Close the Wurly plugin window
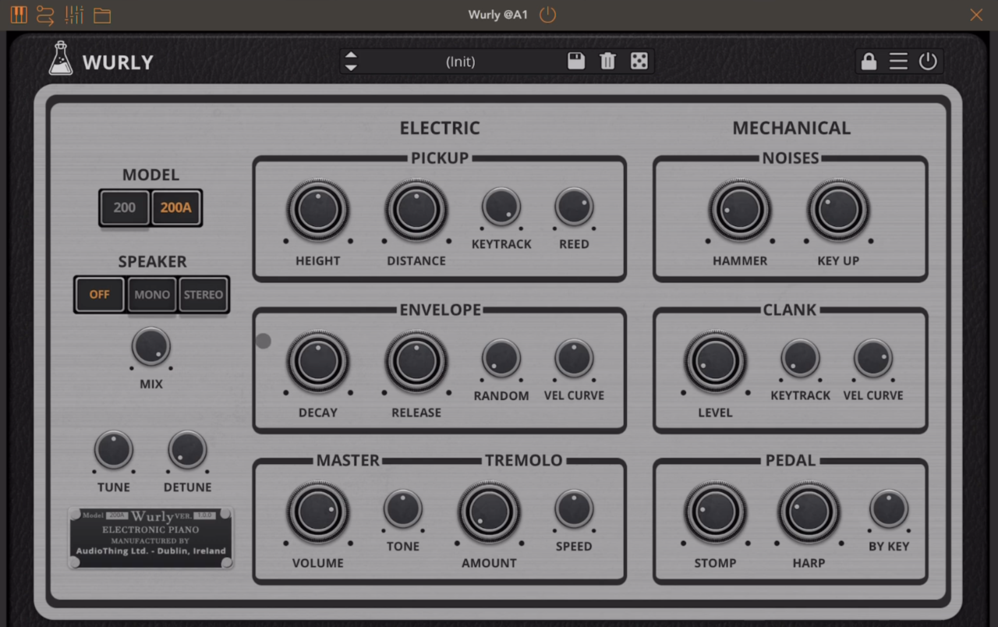The image size is (998, 627). (x=976, y=15)
